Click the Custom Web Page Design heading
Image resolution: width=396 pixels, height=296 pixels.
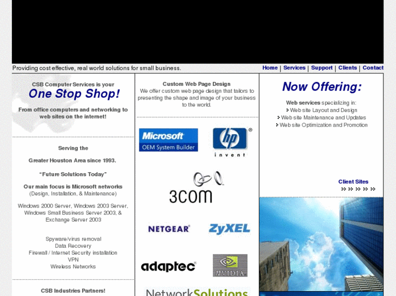[197, 84]
